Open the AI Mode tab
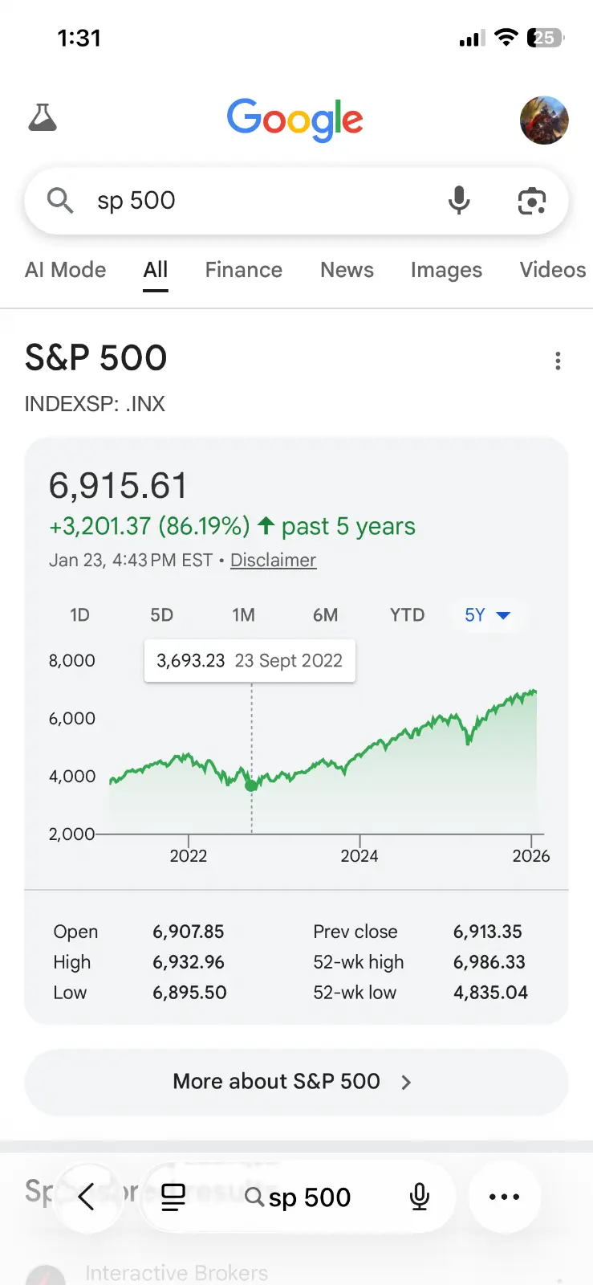The height and width of the screenshot is (1285, 593). pyautogui.click(x=65, y=270)
